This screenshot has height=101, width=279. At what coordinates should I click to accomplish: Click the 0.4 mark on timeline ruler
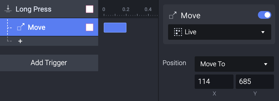click(148, 9)
